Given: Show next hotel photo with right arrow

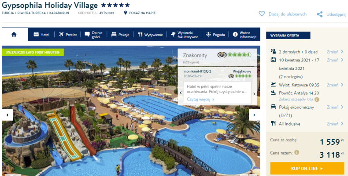Looking at the screenshot, I should pyautogui.click(x=254, y=115).
